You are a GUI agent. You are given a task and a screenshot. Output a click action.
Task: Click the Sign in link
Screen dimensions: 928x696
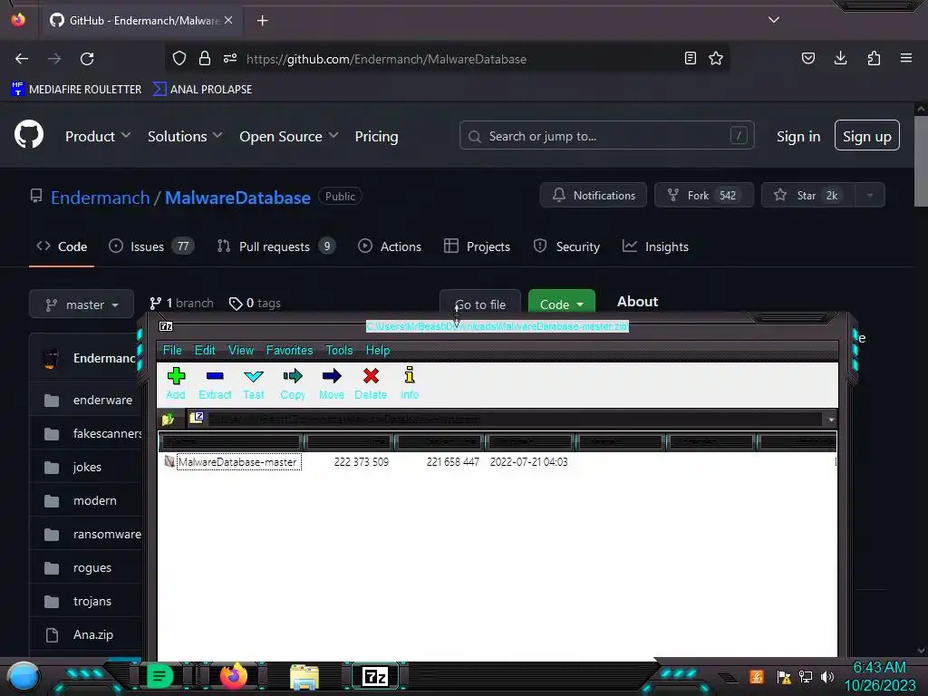tap(798, 137)
